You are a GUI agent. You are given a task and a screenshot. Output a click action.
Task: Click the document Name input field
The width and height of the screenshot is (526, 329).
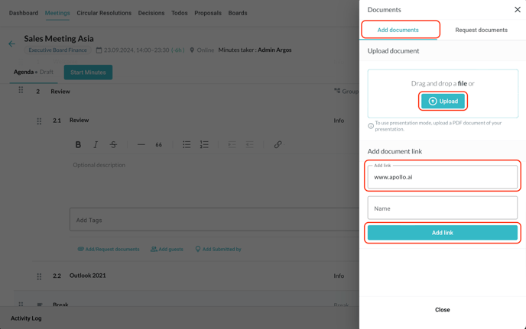point(442,208)
